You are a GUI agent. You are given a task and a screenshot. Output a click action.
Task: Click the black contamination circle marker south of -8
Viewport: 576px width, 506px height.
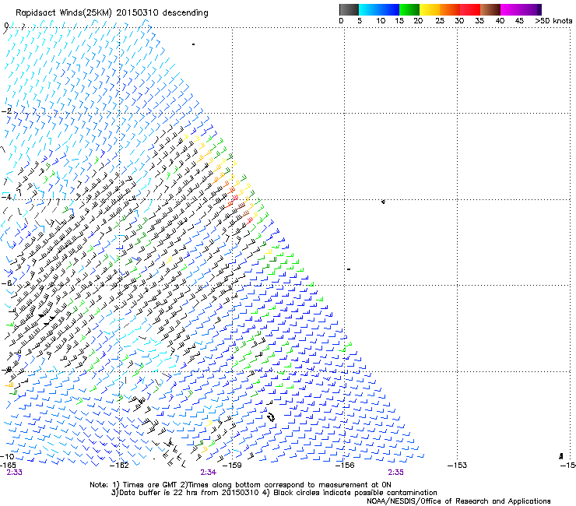tap(271, 417)
